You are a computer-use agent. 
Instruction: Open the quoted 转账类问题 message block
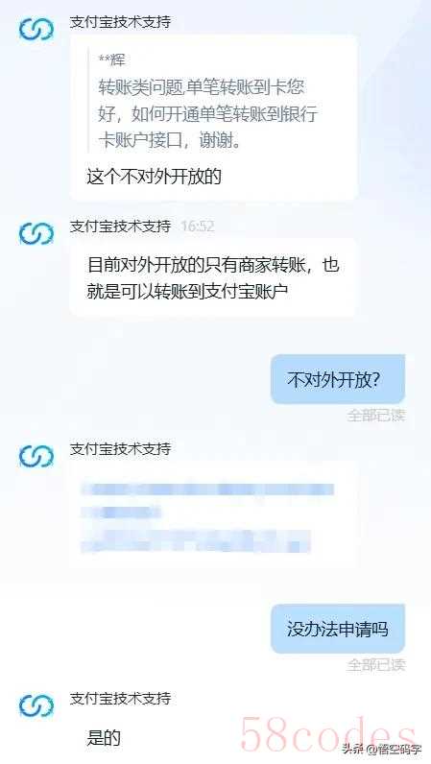(206, 101)
